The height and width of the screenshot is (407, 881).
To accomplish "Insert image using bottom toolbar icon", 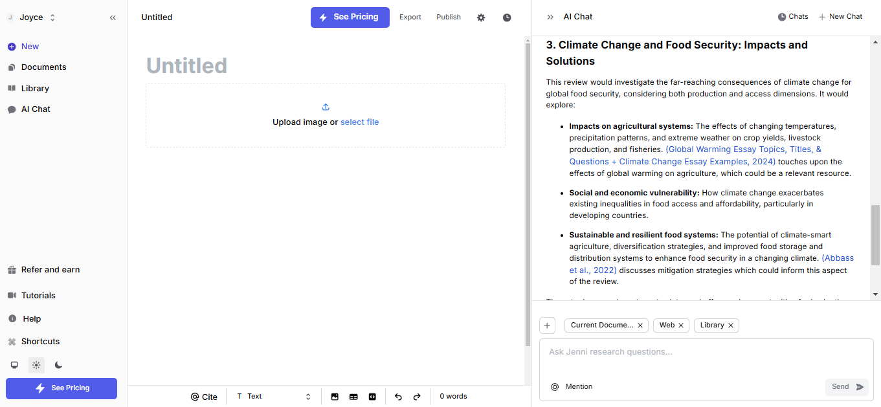I will tap(335, 397).
